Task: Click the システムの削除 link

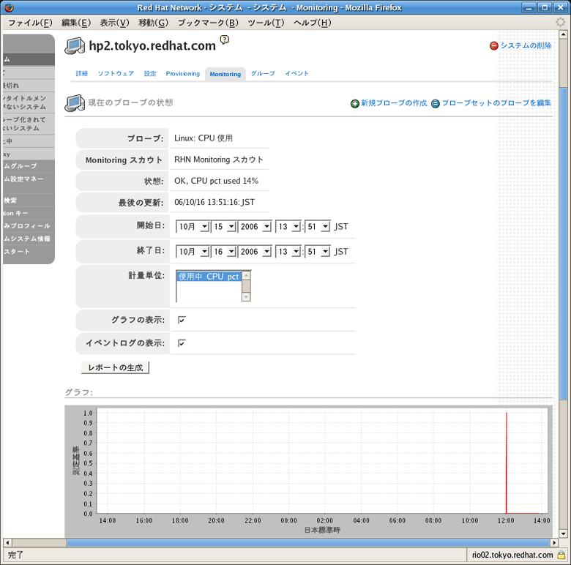Action: point(526,46)
